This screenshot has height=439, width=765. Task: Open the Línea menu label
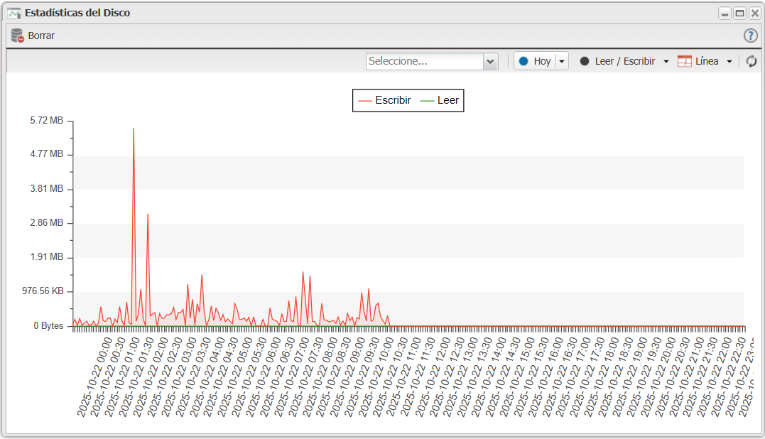(707, 61)
